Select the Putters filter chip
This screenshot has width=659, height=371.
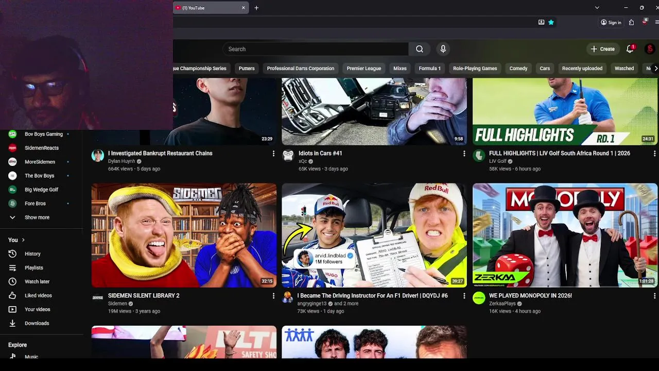coord(247,69)
